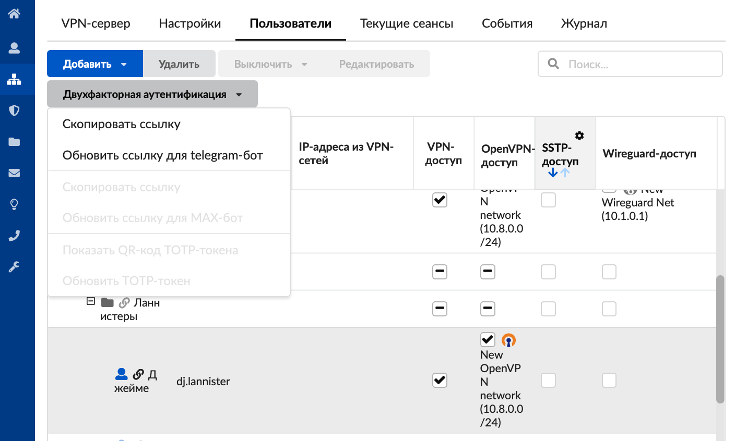Viewport: 735px width, 441px height.
Task: Focus the Поиск search field
Action: click(630, 64)
